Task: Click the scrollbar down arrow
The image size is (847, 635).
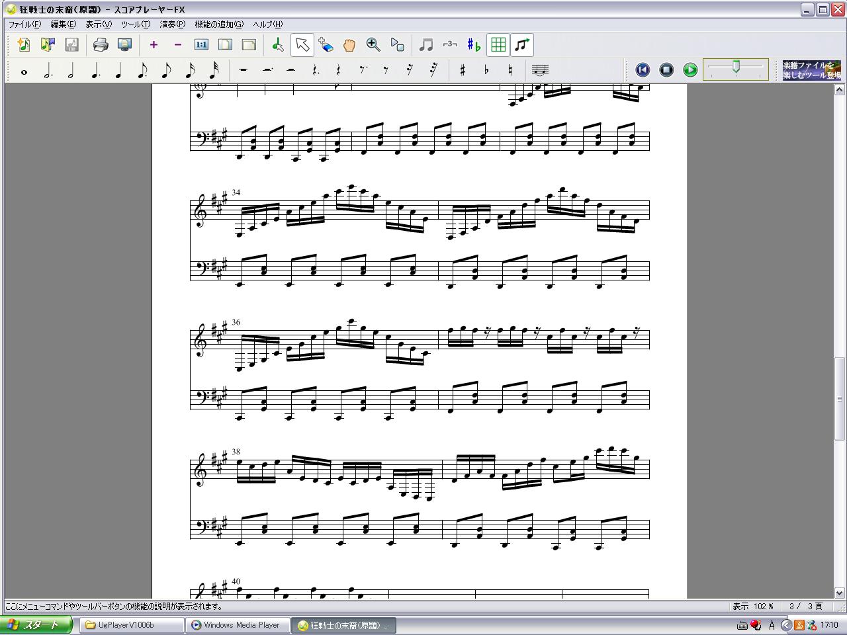Action: pos(840,593)
